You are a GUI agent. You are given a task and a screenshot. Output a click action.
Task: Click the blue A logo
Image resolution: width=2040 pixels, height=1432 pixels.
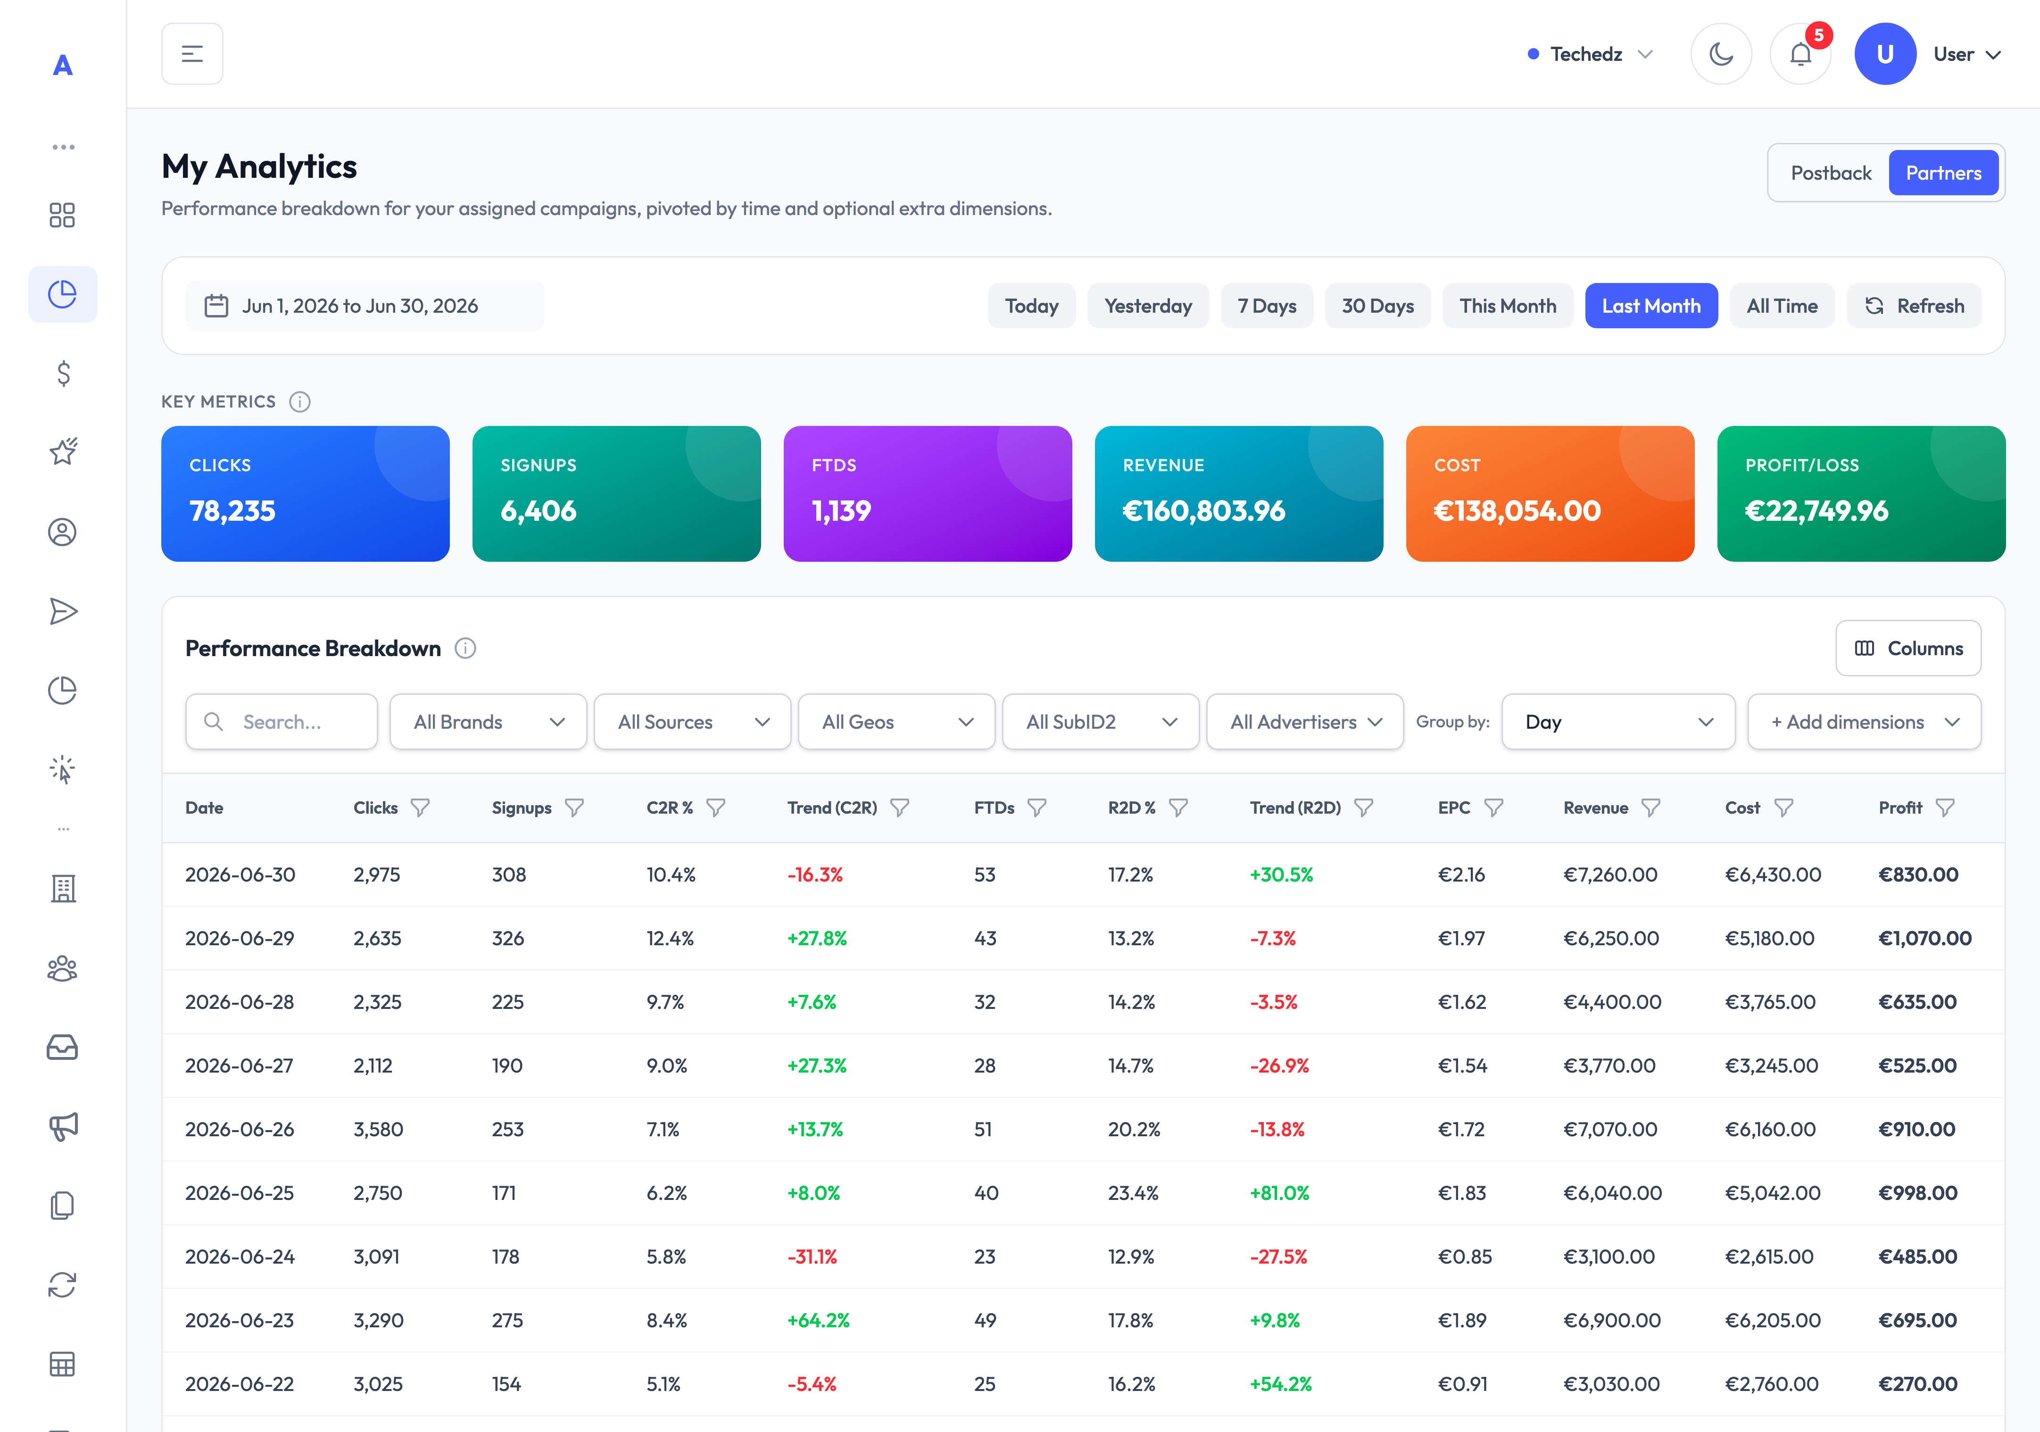click(62, 65)
